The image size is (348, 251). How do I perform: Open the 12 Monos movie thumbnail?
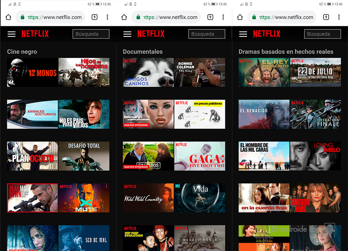(x=32, y=72)
